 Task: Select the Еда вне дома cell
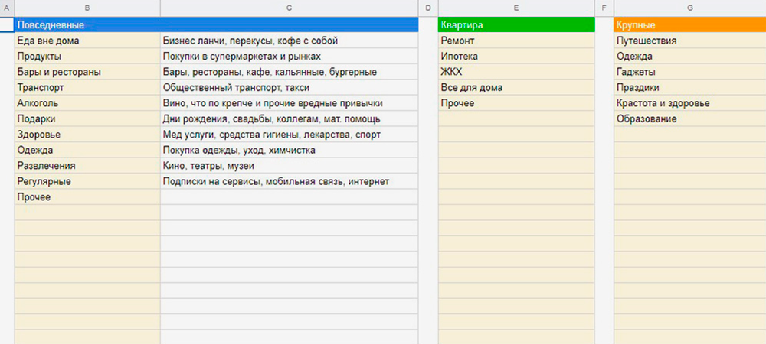(x=87, y=41)
